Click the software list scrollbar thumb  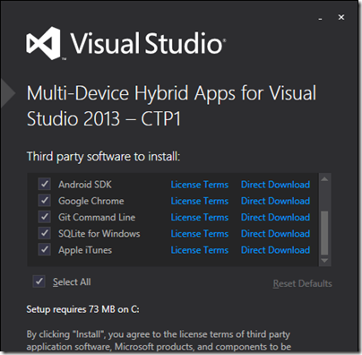click(324, 232)
